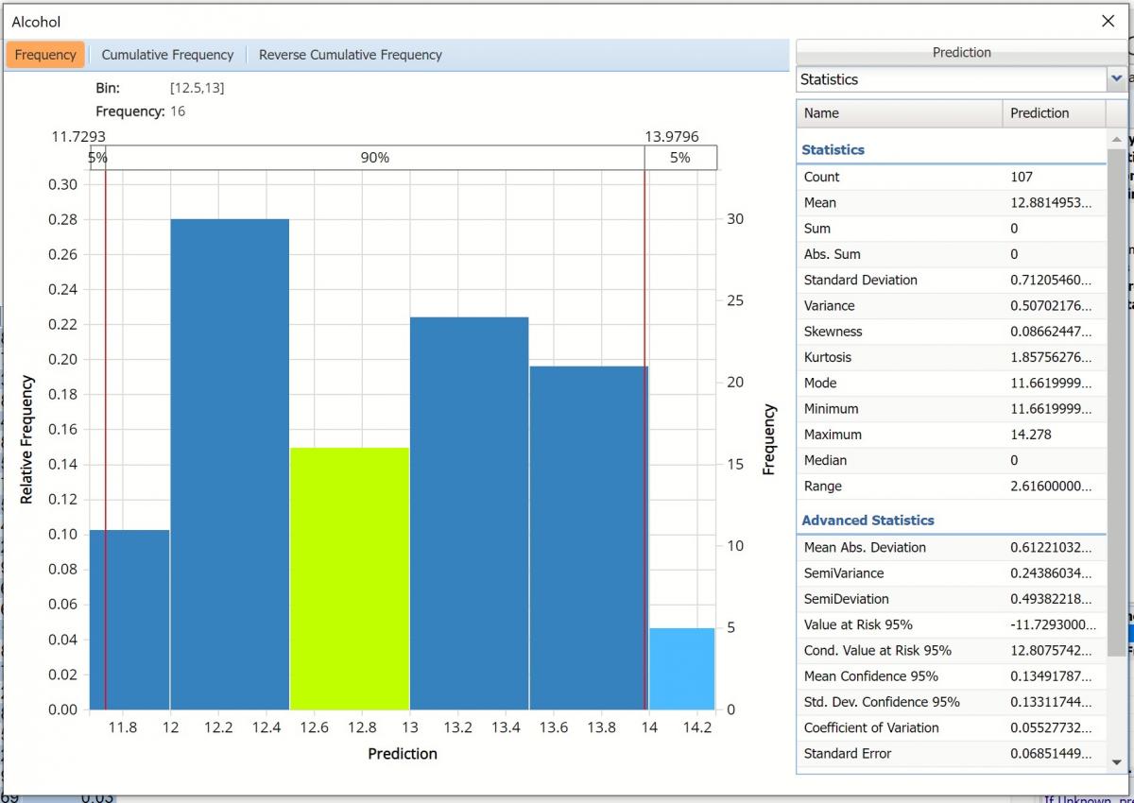
Task: Click the Prediction column header in the table
Action: pos(1039,113)
